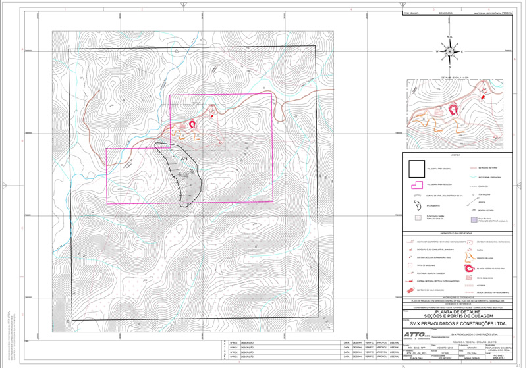Screen dimensions: 527x368
Task: Click the magenta Poligonal Área Reduzida legend symbol
Action: (x=416, y=186)
